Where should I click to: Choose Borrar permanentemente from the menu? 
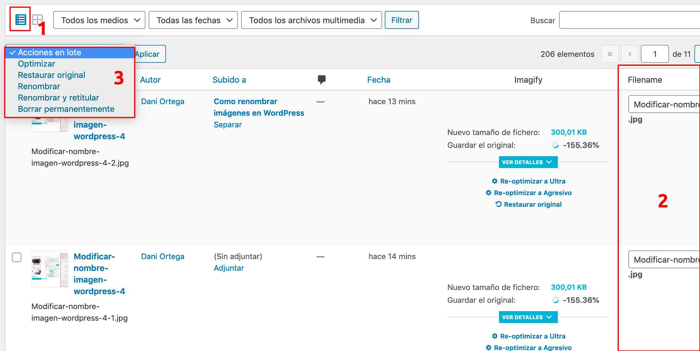[66, 109]
